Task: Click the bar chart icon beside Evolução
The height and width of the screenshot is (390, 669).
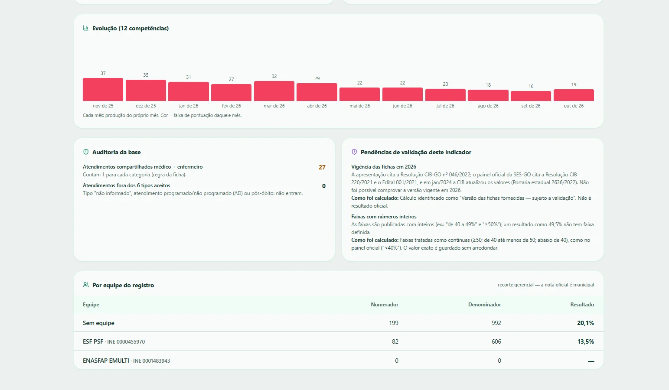Action: pos(86,28)
